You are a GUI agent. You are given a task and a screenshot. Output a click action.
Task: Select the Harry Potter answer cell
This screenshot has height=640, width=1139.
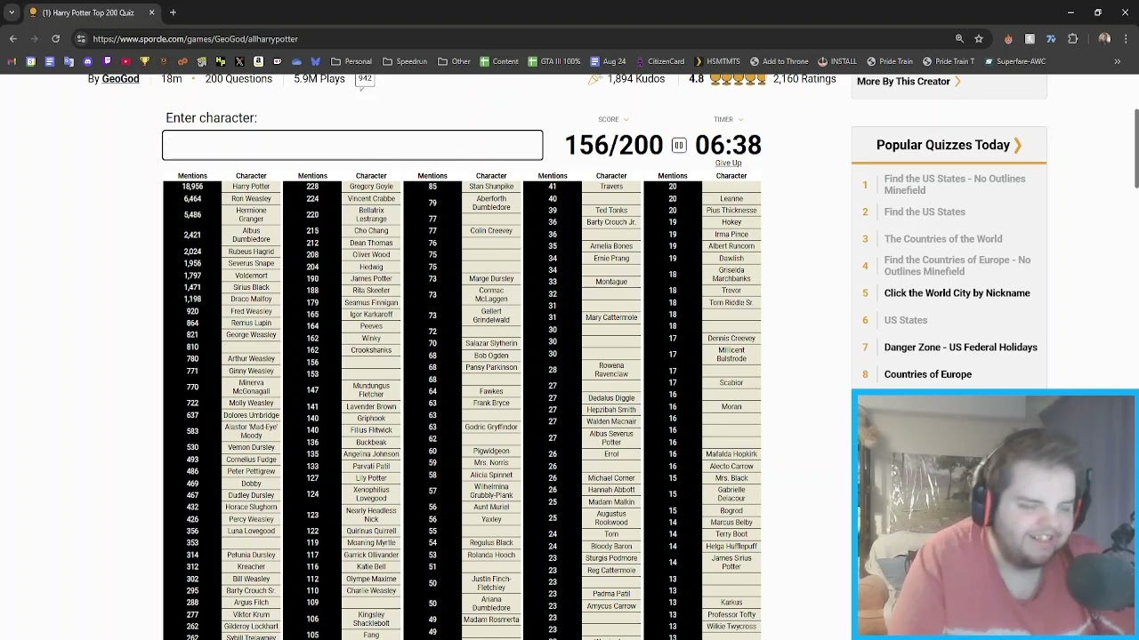pos(251,187)
